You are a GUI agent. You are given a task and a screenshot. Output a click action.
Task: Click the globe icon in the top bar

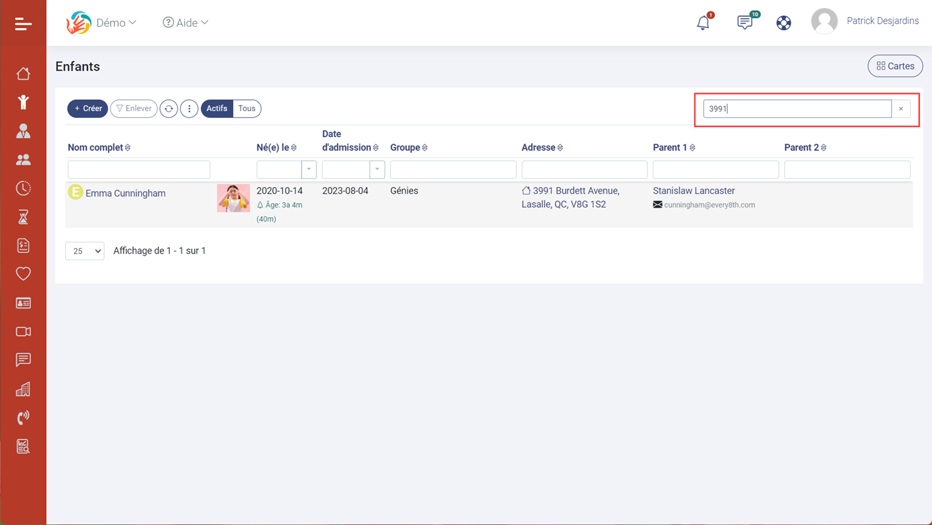pos(783,22)
